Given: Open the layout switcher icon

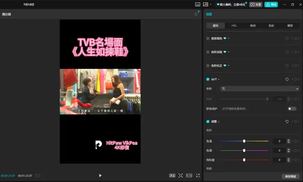Looking at the screenshot, I should pos(206,5).
